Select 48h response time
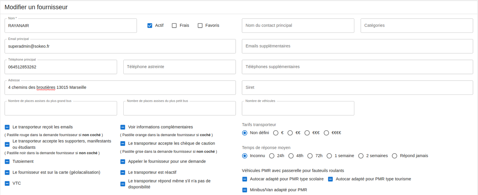 tap(291, 156)
